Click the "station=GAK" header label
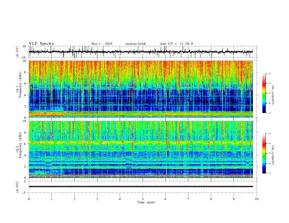This screenshot has height=223, width=289. tap(135, 44)
